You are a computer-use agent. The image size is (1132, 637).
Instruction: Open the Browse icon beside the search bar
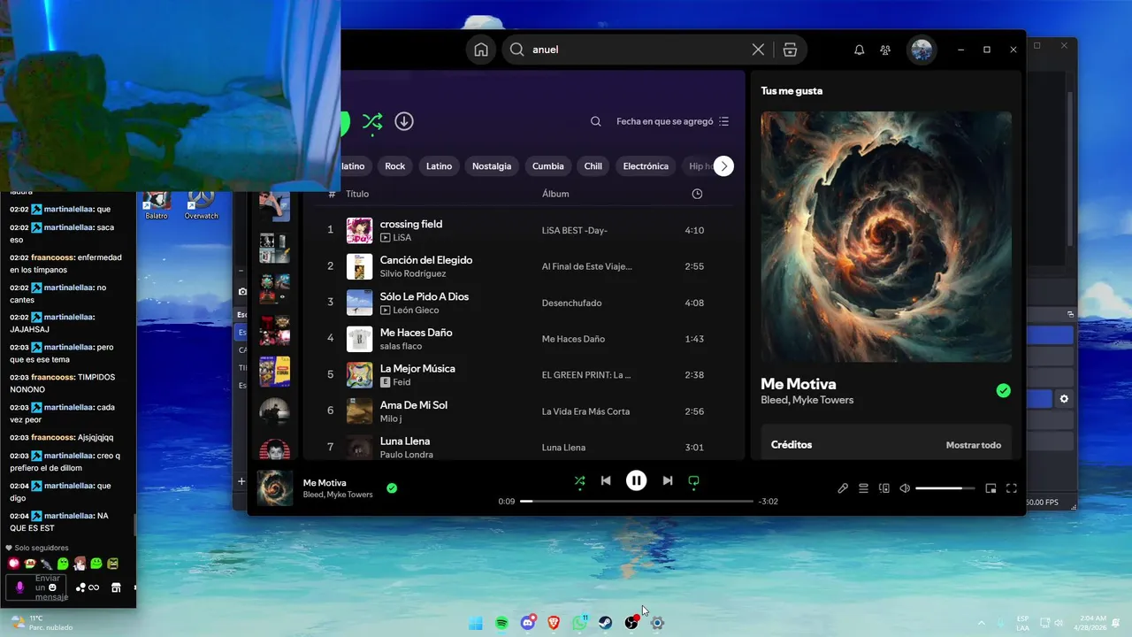(x=790, y=50)
